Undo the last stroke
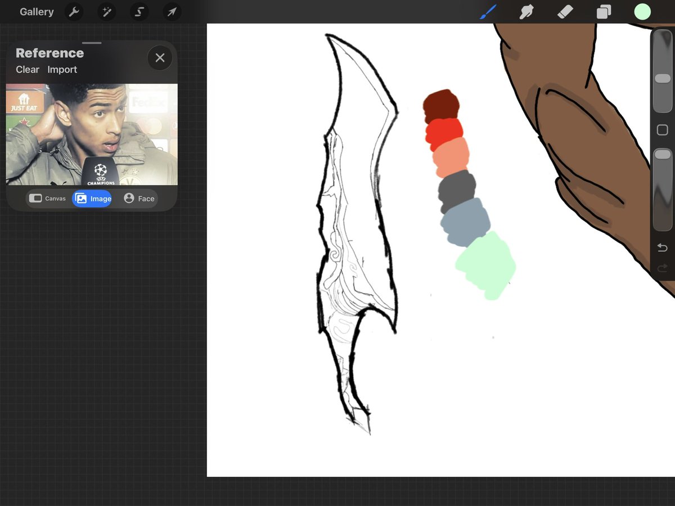This screenshot has height=506, width=675. click(663, 247)
